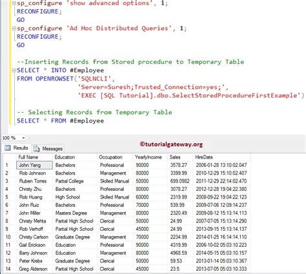Click Graduate Degree in Christy Carlson's row
This screenshot has width=306, height=274.
pyautogui.click(x=75, y=237)
